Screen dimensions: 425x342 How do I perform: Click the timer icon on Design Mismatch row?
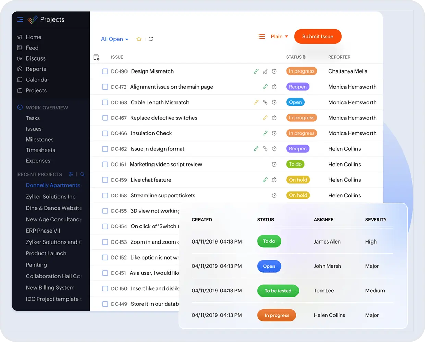point(274,71)
